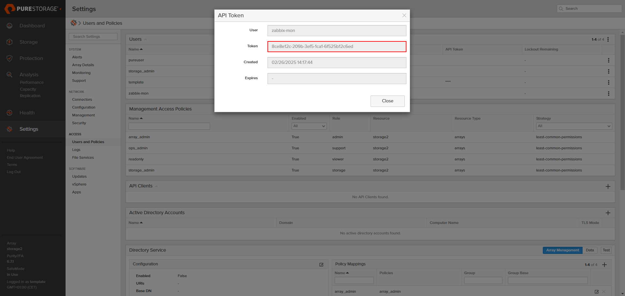Click the policy Name filter field
The height and width of the screenshot is (296, 625).
(169, 126)
